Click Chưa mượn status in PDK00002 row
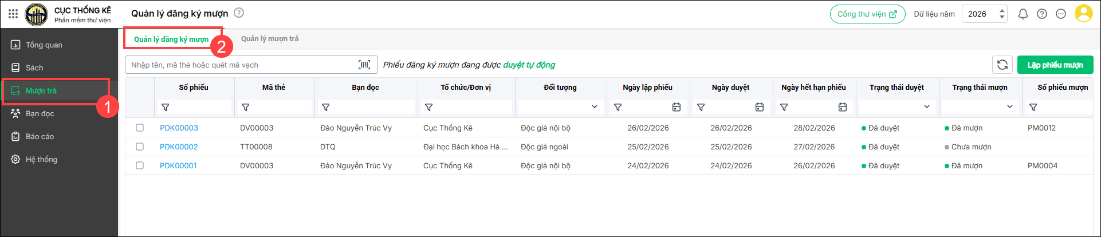1101x237 pixels. (968, 147)
